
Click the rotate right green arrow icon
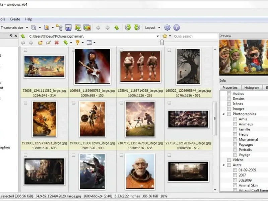pyautogui.click(x=137, y=27)
